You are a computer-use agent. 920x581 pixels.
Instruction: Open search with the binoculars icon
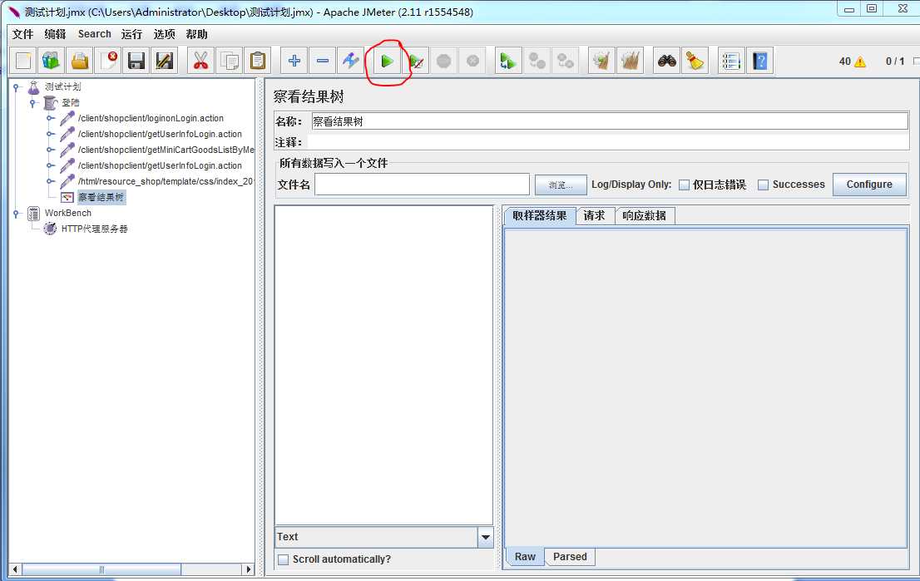(666, 61)
